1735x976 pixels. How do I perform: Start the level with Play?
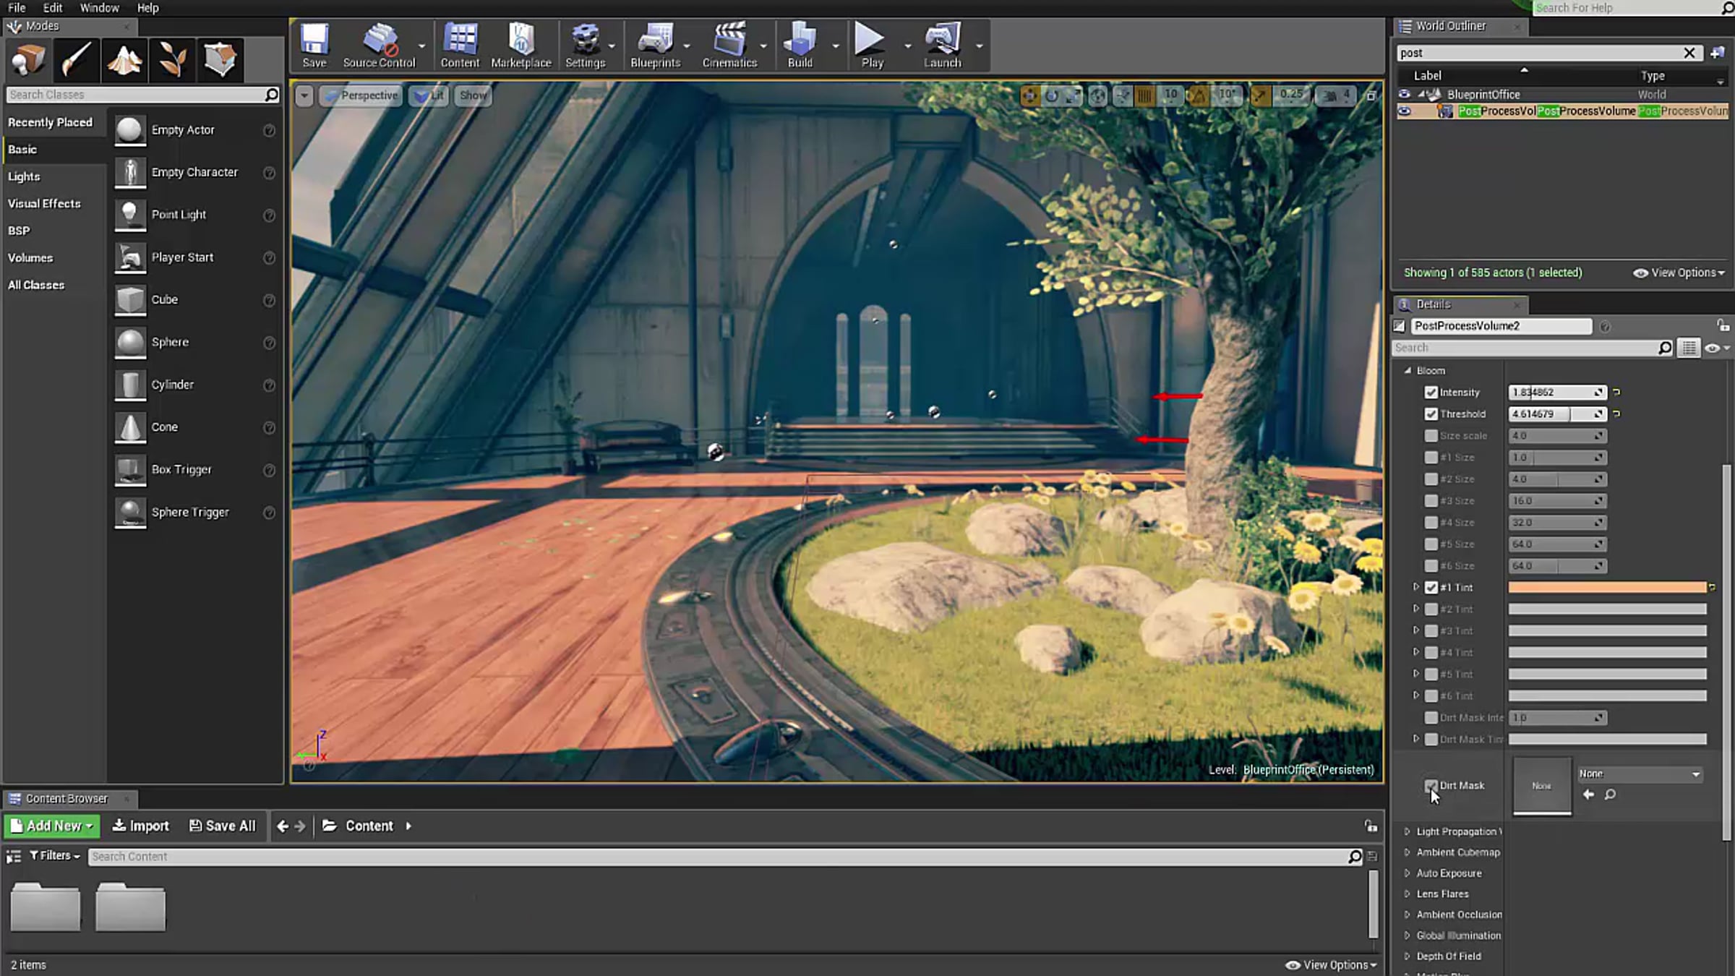pos(870,45)
